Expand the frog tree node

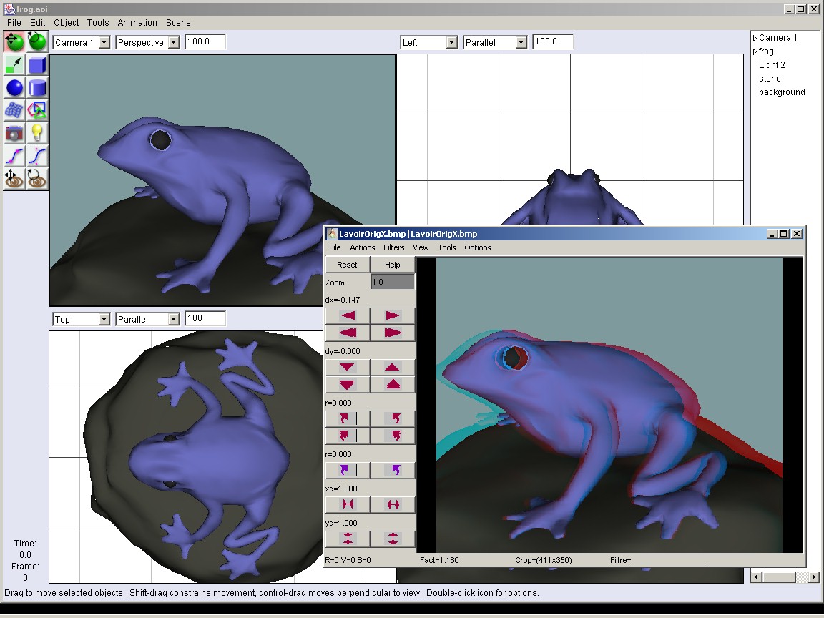pos(755,51)
